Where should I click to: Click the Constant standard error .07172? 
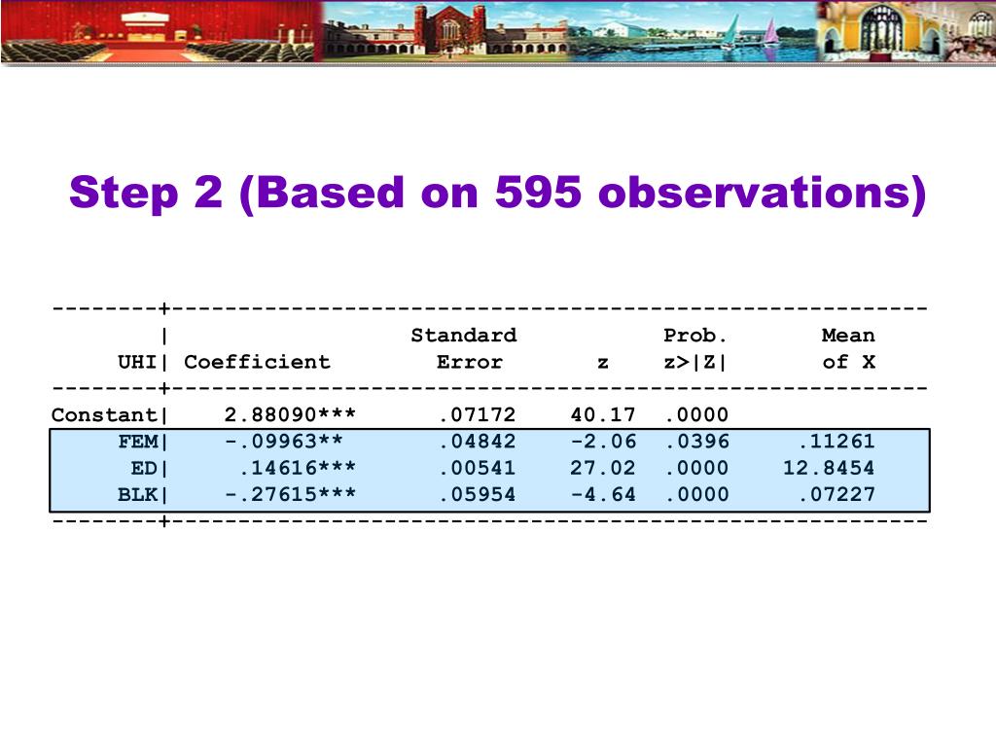477,414
